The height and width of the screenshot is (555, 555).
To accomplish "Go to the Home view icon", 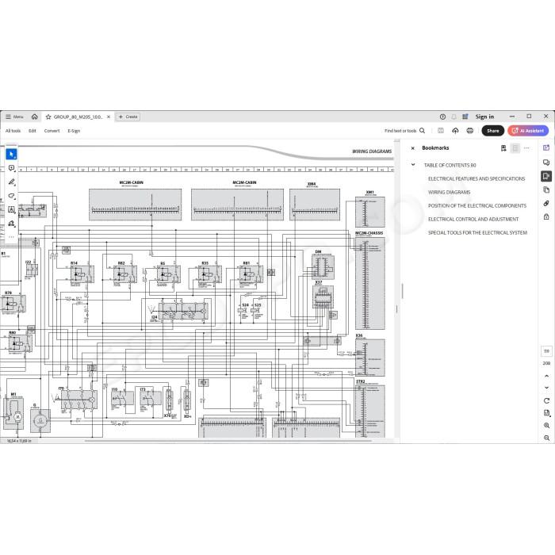I will (x=34, y=117).
